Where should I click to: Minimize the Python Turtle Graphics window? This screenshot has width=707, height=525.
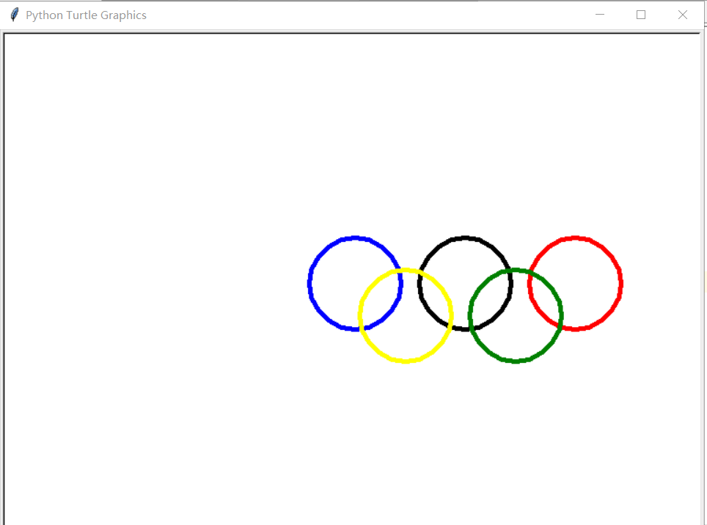pyautogui.click(x=600, y=15)
